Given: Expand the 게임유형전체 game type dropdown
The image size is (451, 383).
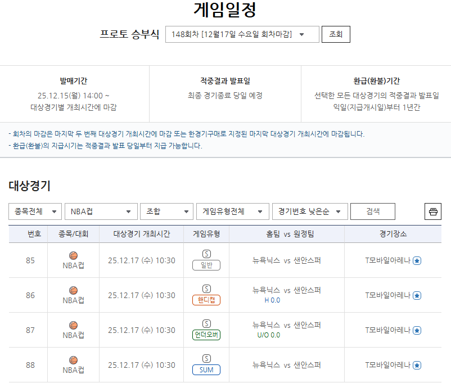Looking at the screenshot, I should click(232, 211).
